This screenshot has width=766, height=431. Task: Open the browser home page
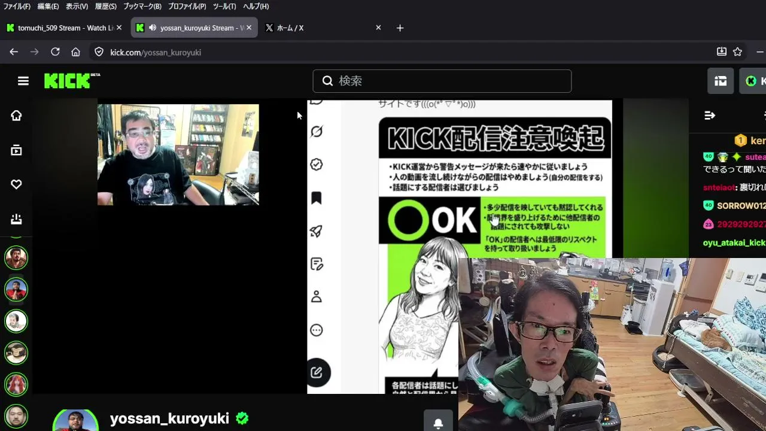[x=75, y=52]
